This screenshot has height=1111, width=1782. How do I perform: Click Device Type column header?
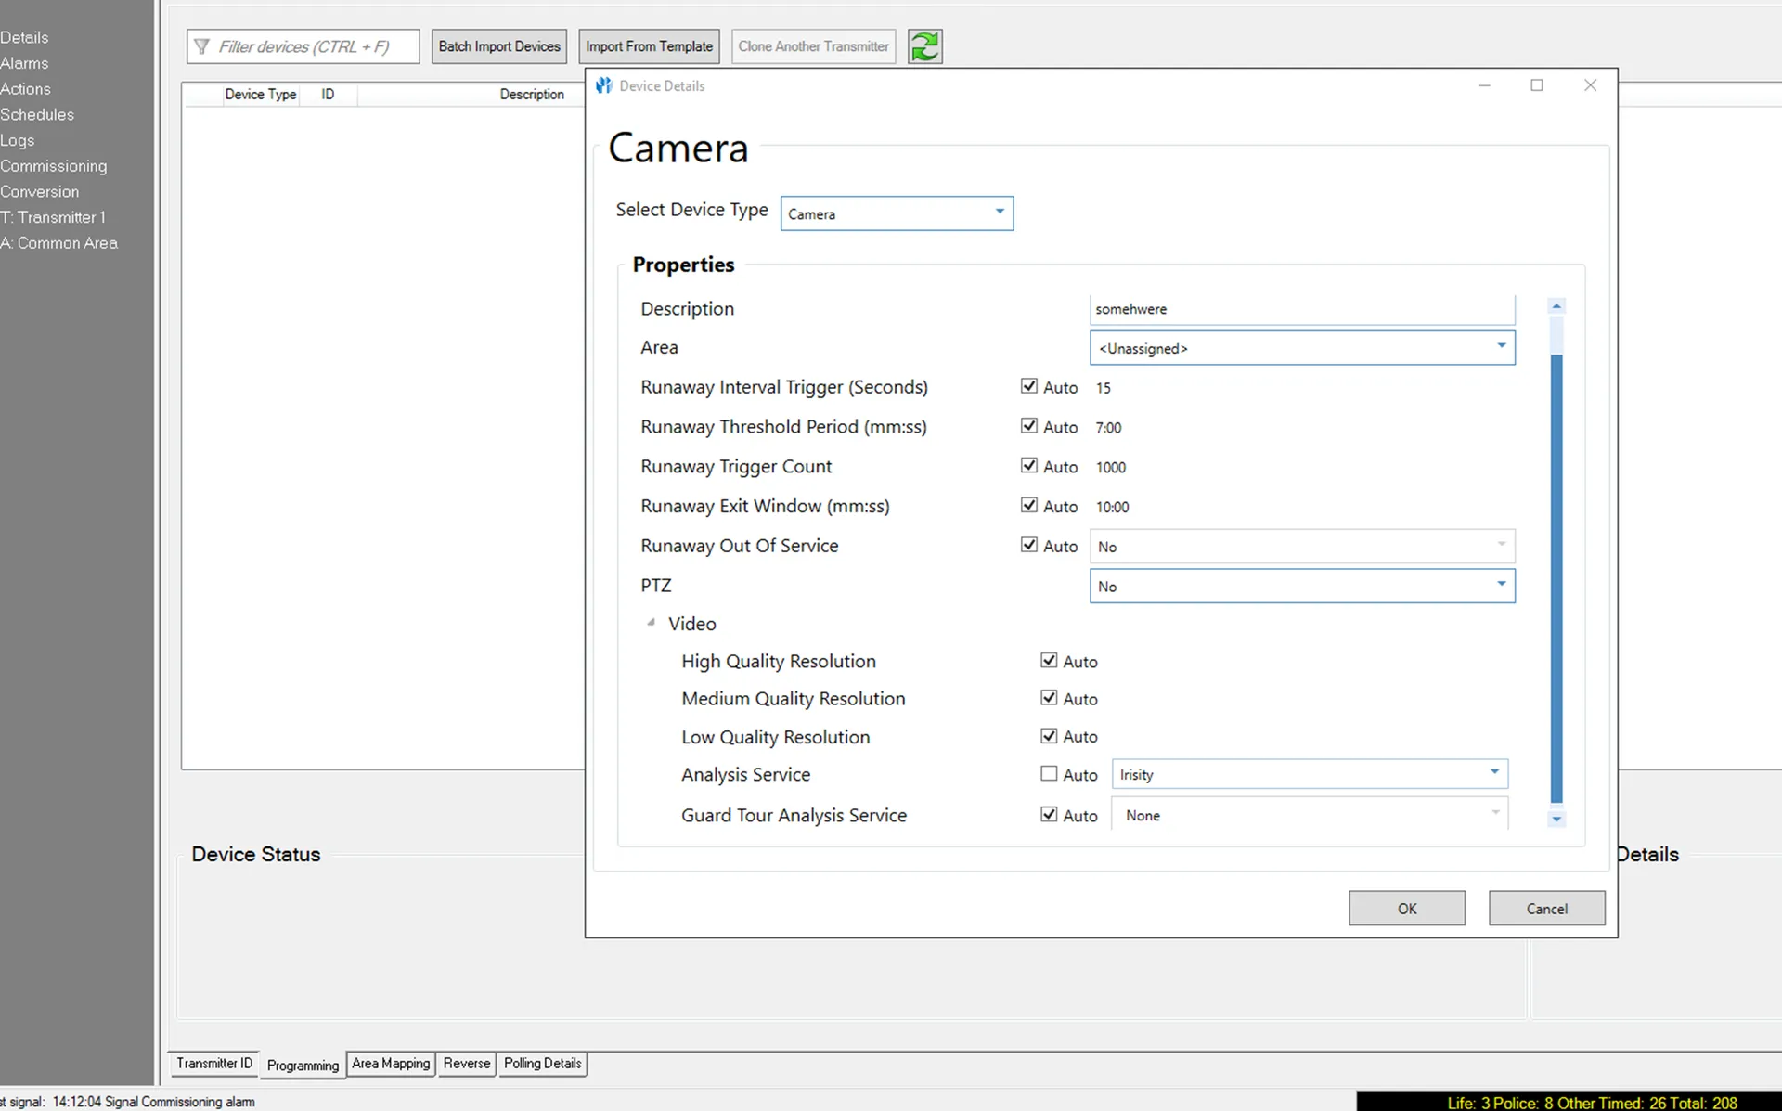260,95
